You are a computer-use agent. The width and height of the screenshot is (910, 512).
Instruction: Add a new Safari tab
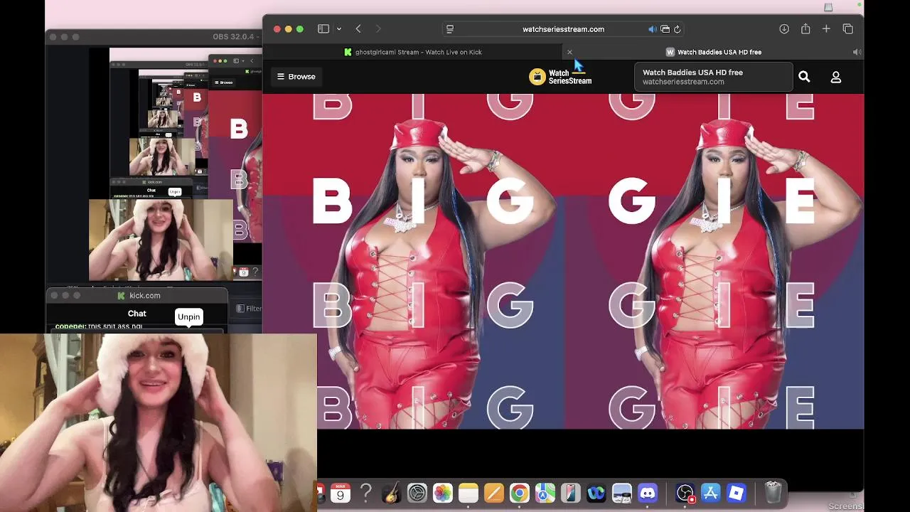click(826, 29)
